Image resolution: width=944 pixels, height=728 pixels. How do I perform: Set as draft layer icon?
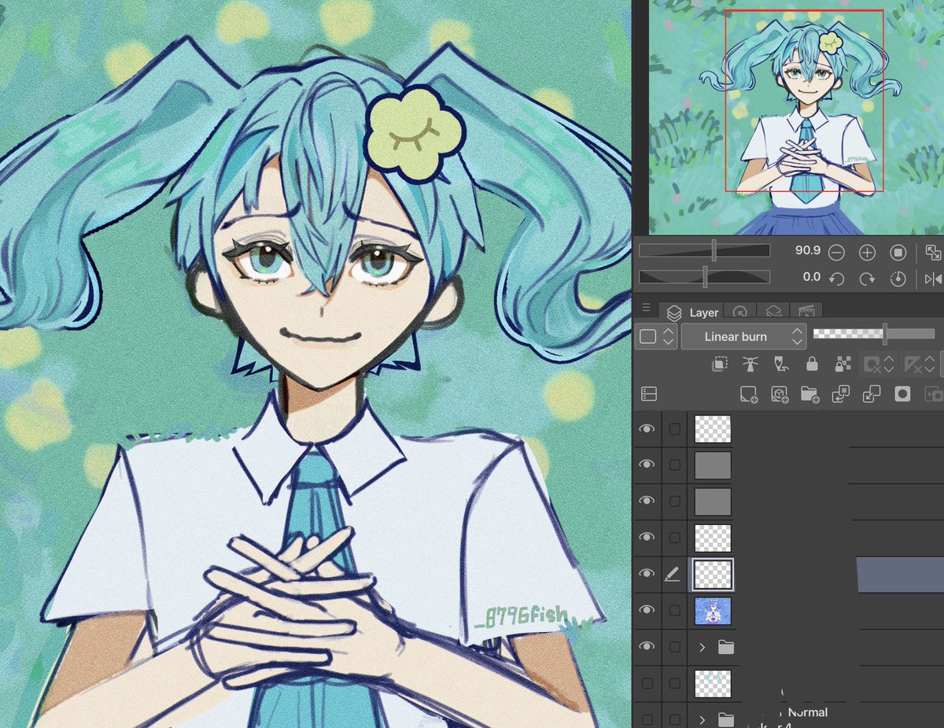(x=780, y=364)
